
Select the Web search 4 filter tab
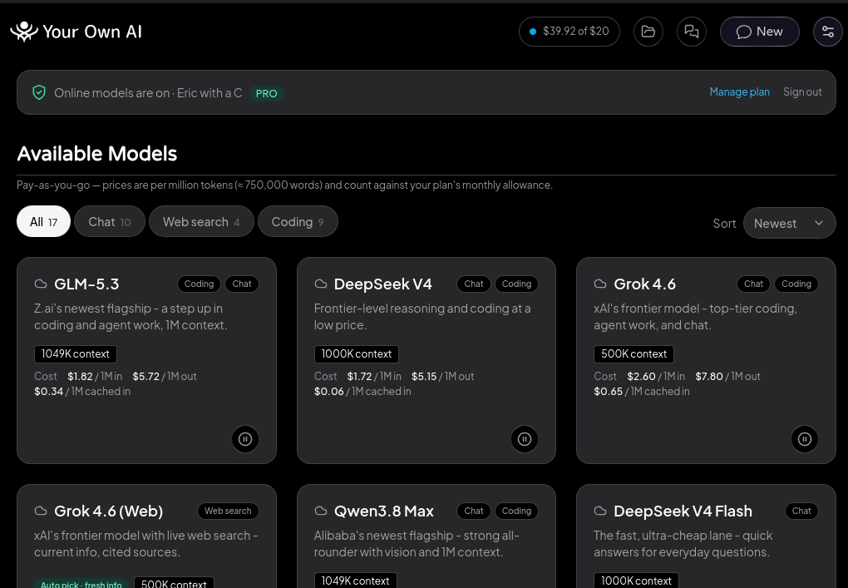[201, 222]
